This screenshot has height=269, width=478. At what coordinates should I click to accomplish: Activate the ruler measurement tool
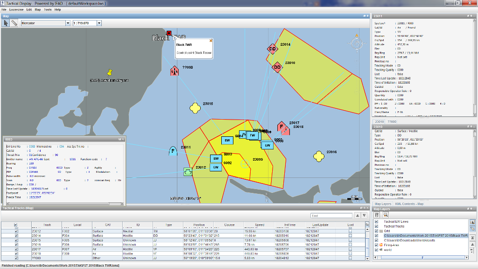click(x=14, y=23)
